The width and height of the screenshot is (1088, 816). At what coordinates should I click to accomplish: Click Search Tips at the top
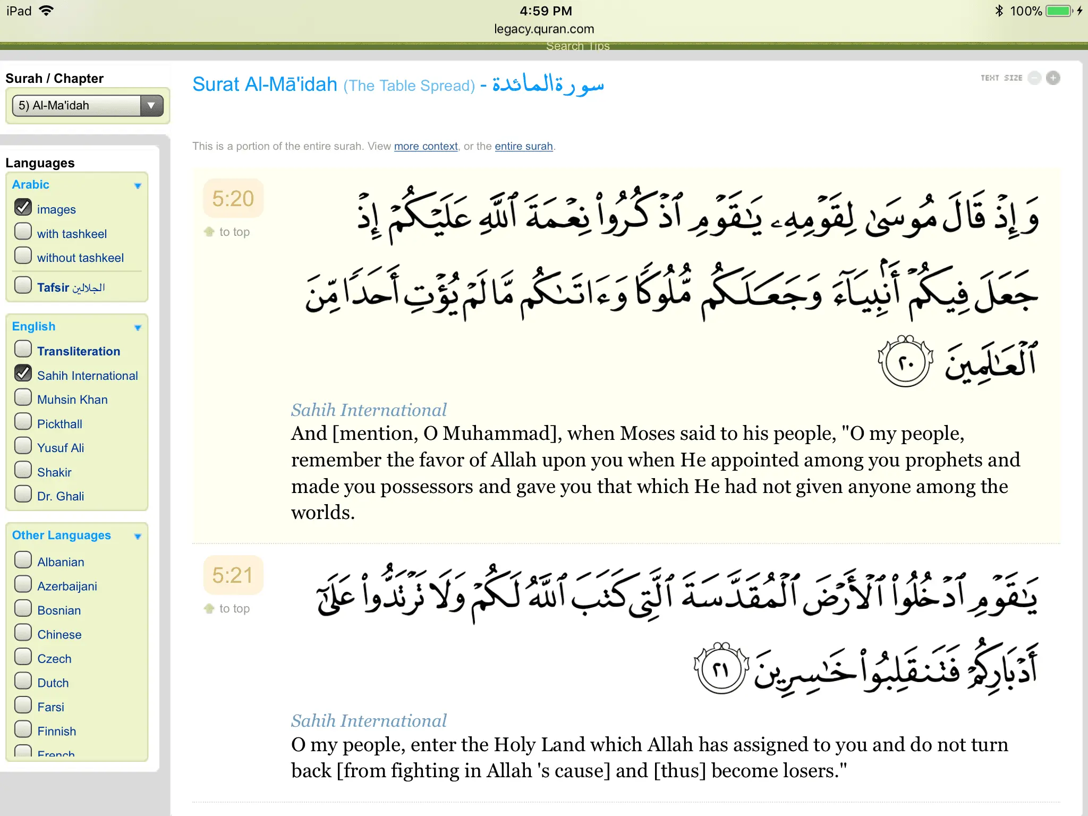point(577,46)
